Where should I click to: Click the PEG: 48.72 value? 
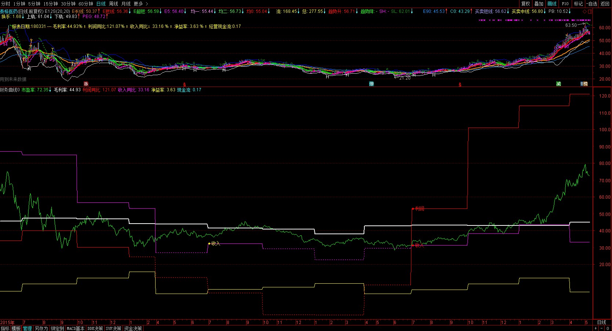pyautogui.click(x=94, y=16)
